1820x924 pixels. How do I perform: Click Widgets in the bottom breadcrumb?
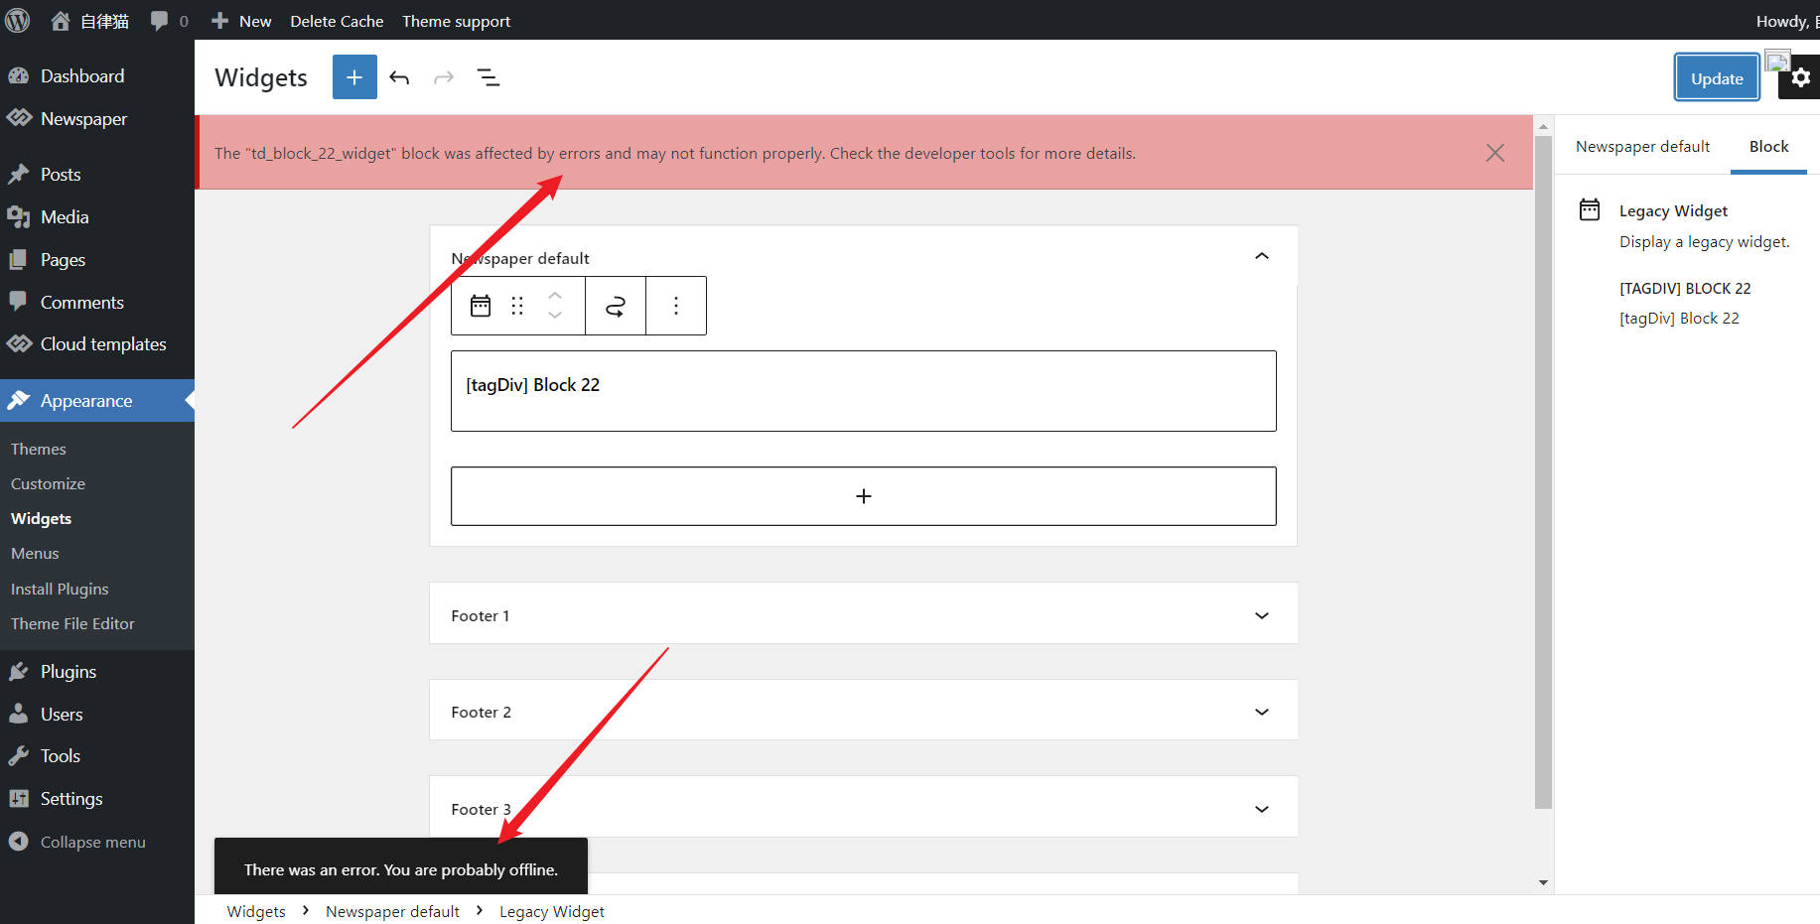[256, 911]
